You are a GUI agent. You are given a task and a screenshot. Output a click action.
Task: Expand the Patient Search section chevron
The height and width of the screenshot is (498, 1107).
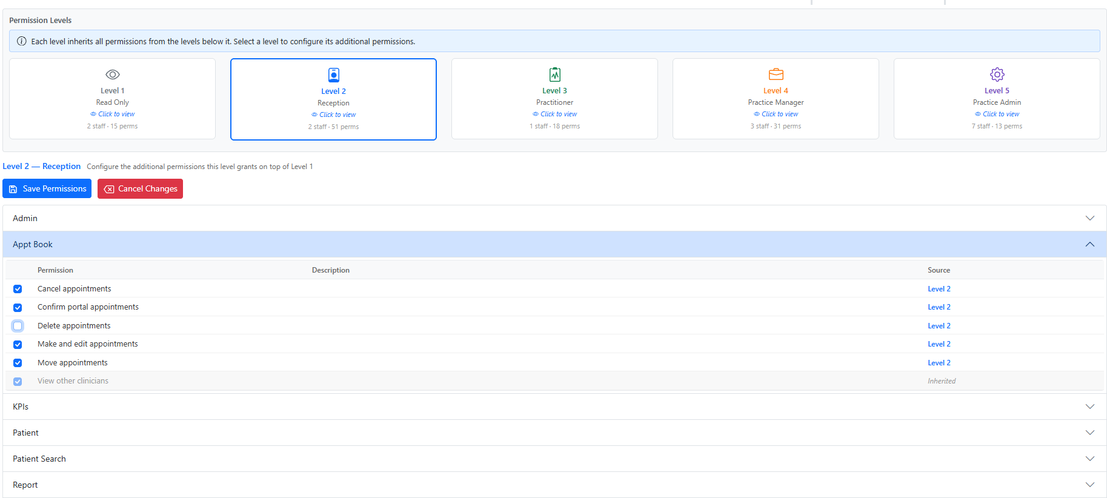(x=1090, y=459)
